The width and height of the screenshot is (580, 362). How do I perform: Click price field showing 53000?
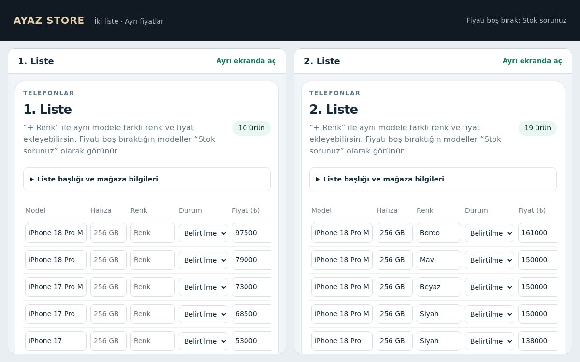click(x=251, y=341)
